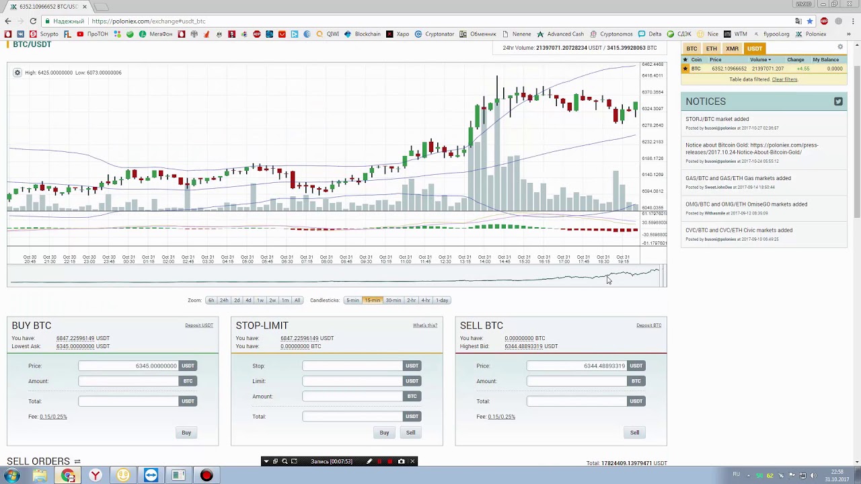This screenshot has height=484, width=861.
Task: Select 15-min candlesticks
Action: click(372, 300)
